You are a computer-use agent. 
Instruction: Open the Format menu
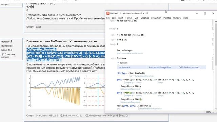point(129,18)
